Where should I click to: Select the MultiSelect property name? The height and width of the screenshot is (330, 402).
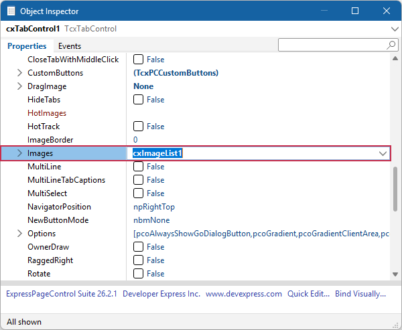pos(47,193)
